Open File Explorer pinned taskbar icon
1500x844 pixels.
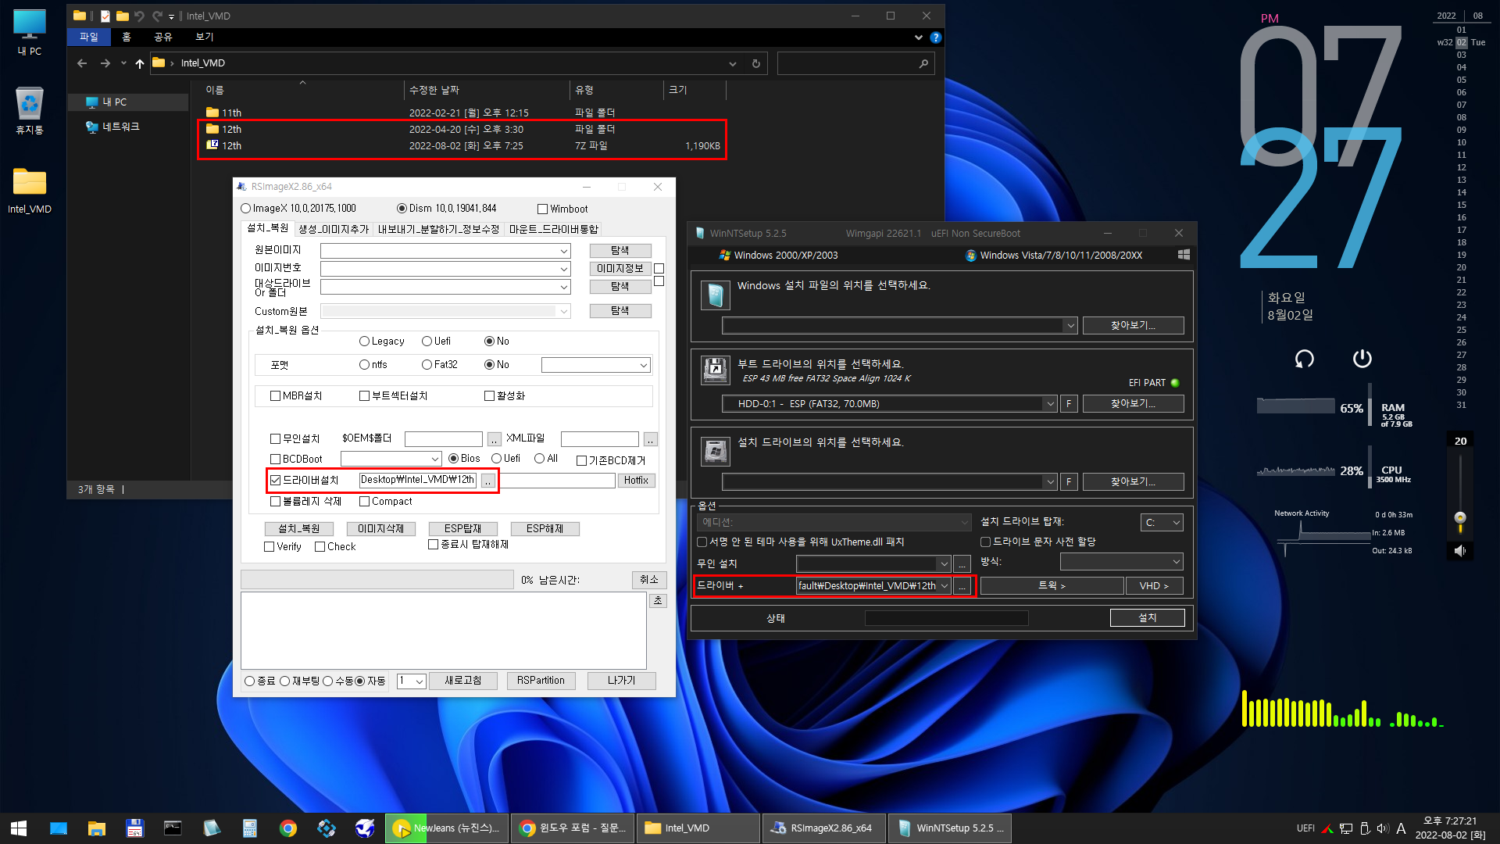click(x=97, y=828)
